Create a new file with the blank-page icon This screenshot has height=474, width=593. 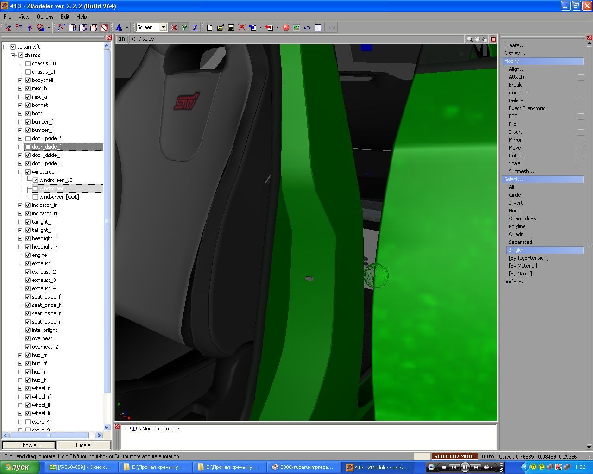[209, 28]
